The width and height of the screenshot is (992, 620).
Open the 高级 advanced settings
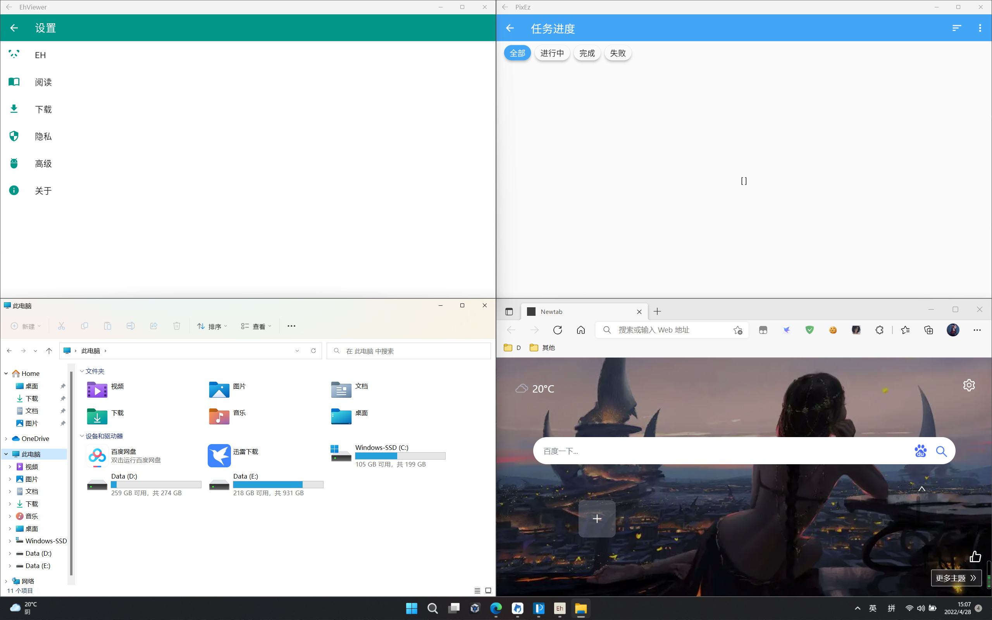248,163
